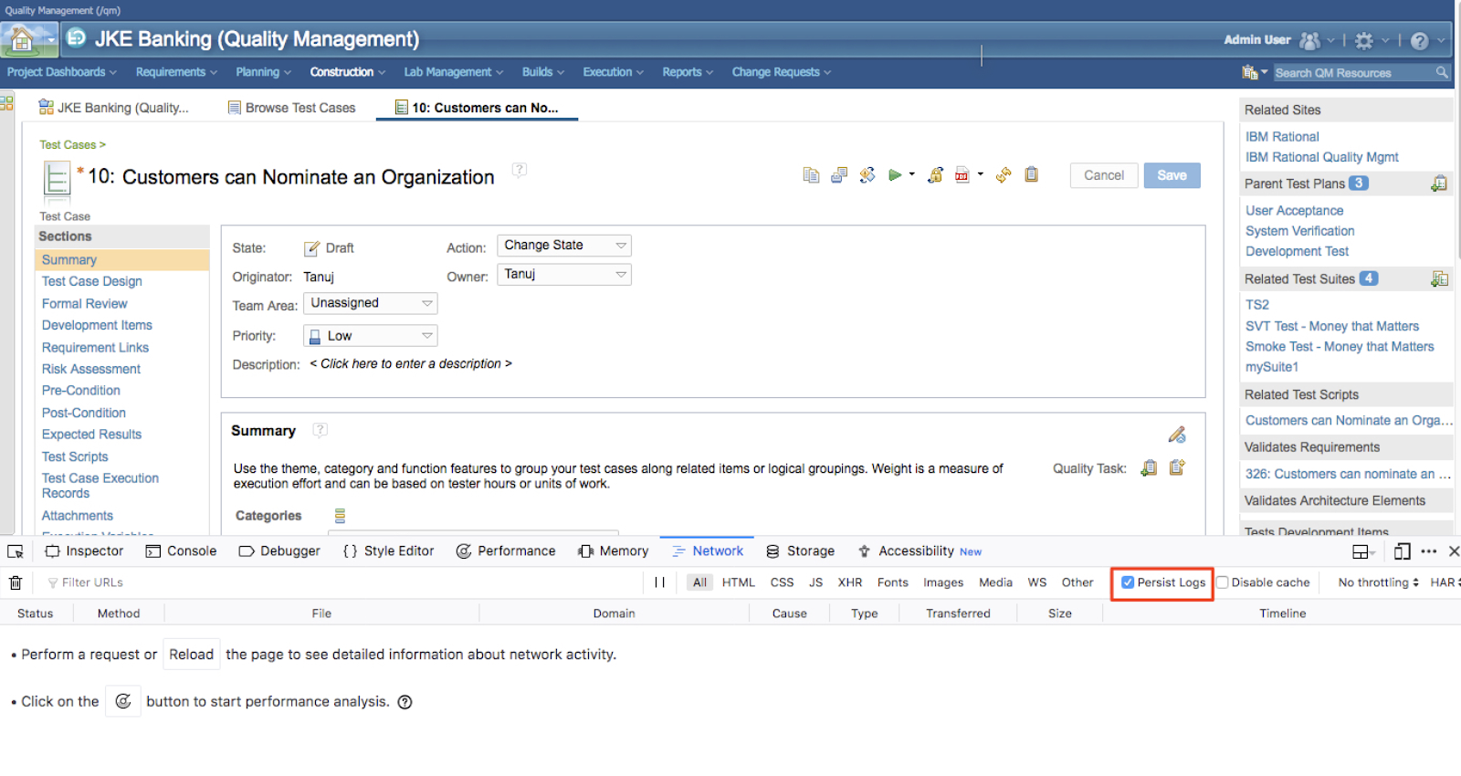1461x776 pixels.
Task: Click the PDF export icon
Action: tap(962, 175)
